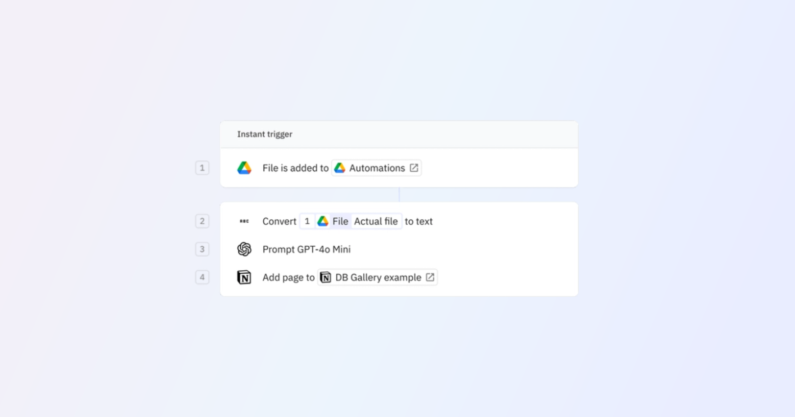The width and height of the screenshot is (795, 417).
Task: Click step number 2 badge
Action: 202,221
